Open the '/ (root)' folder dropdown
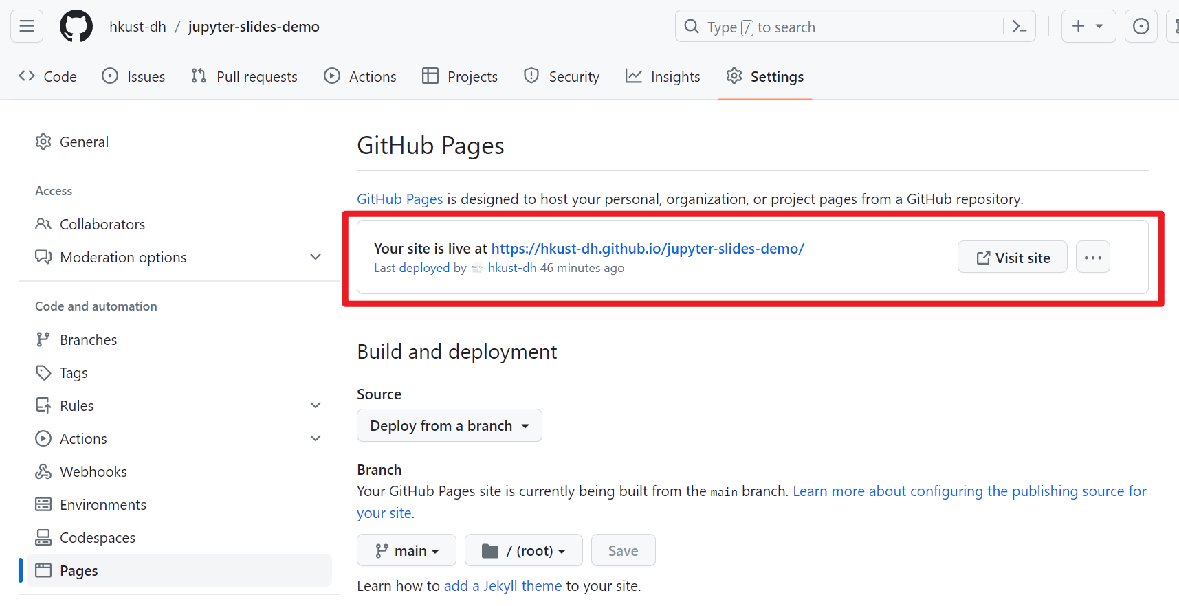This screenshot has width=1179, height=606. 524,550
